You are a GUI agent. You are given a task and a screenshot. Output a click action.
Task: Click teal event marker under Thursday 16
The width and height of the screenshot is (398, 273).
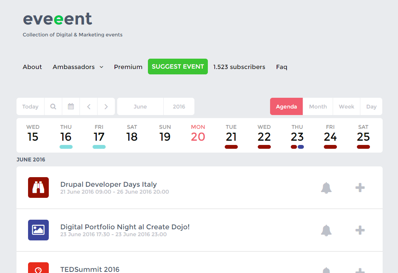tap(66, 147)
